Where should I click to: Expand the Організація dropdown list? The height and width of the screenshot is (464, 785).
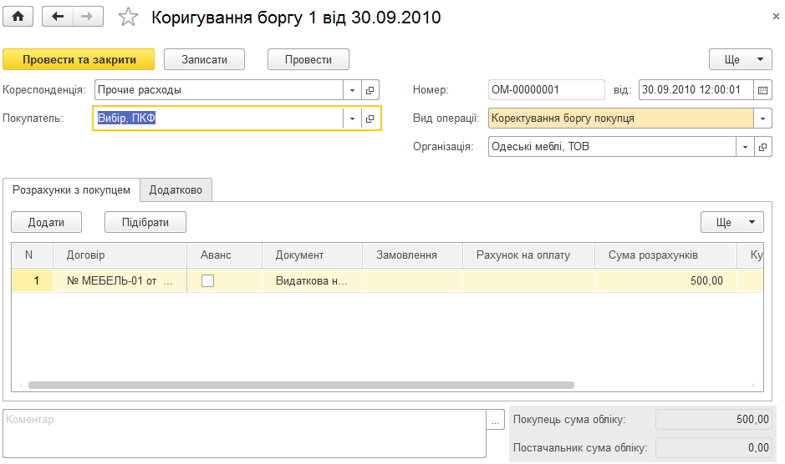[745, 147]
